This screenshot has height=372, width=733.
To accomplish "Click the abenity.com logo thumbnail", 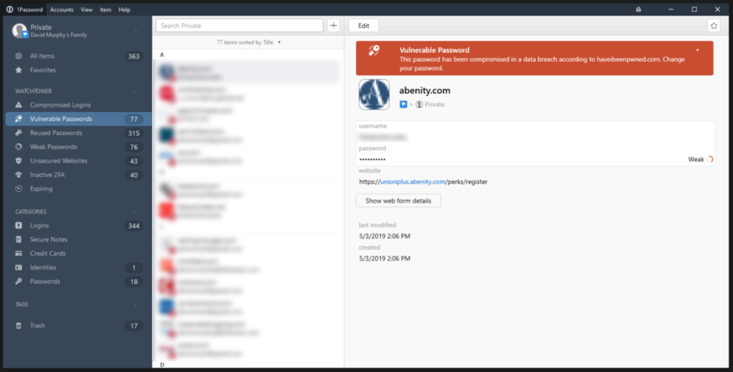I will click(374, 94).
